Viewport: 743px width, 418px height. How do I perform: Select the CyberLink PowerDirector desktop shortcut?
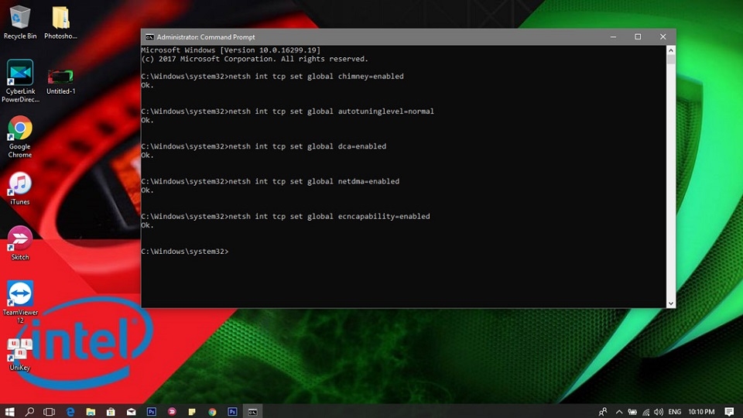(x=20, y=81)
